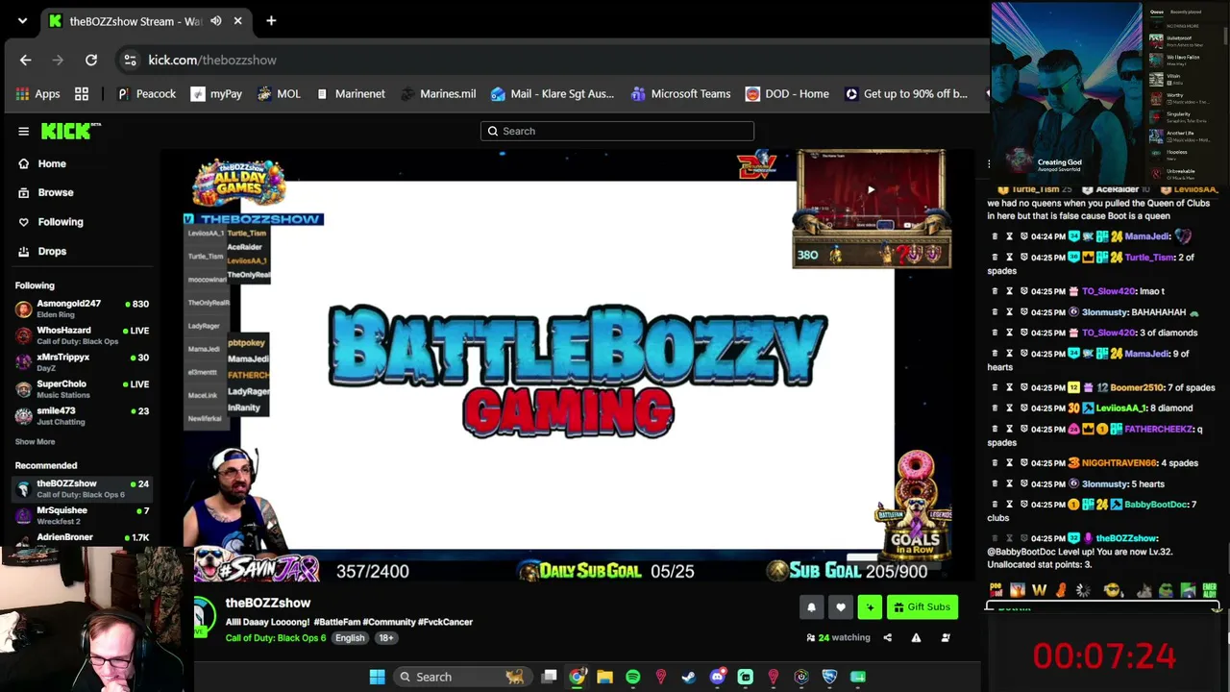
Task: Open Discord from the taskbar
Action: point(717,677)
